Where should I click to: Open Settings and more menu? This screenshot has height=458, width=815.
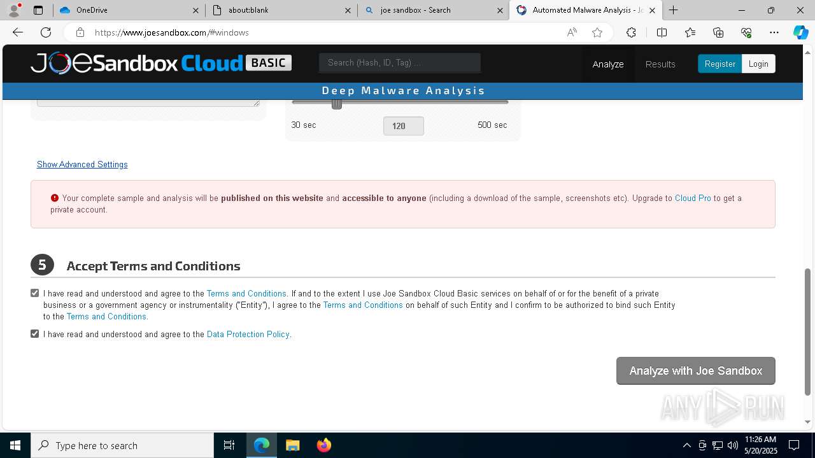[x=774, y=32]
